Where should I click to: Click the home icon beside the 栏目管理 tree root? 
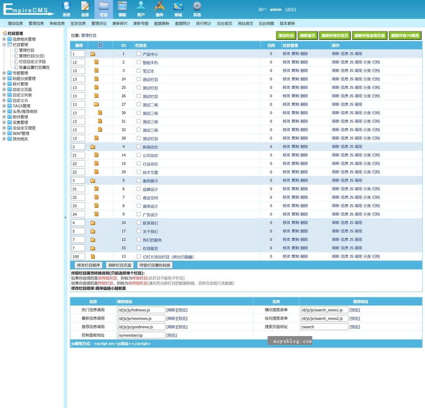tap(5, 34)
